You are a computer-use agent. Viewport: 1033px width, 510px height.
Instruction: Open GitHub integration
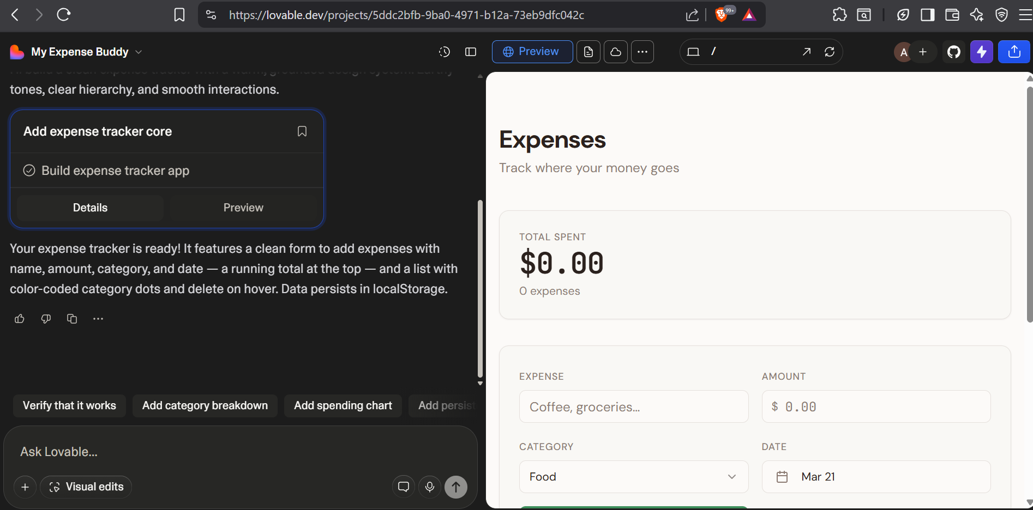[x=953, y=52]
